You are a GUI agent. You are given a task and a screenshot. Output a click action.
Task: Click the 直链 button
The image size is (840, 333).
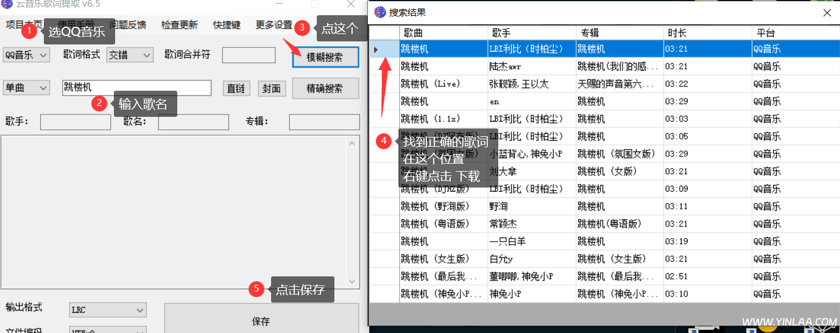[236, 89]
